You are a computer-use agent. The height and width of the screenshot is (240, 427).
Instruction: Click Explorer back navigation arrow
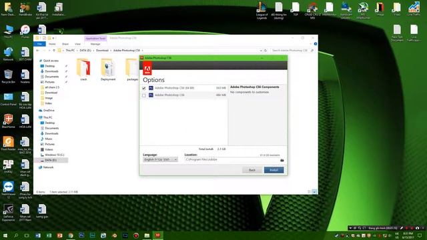37,51
